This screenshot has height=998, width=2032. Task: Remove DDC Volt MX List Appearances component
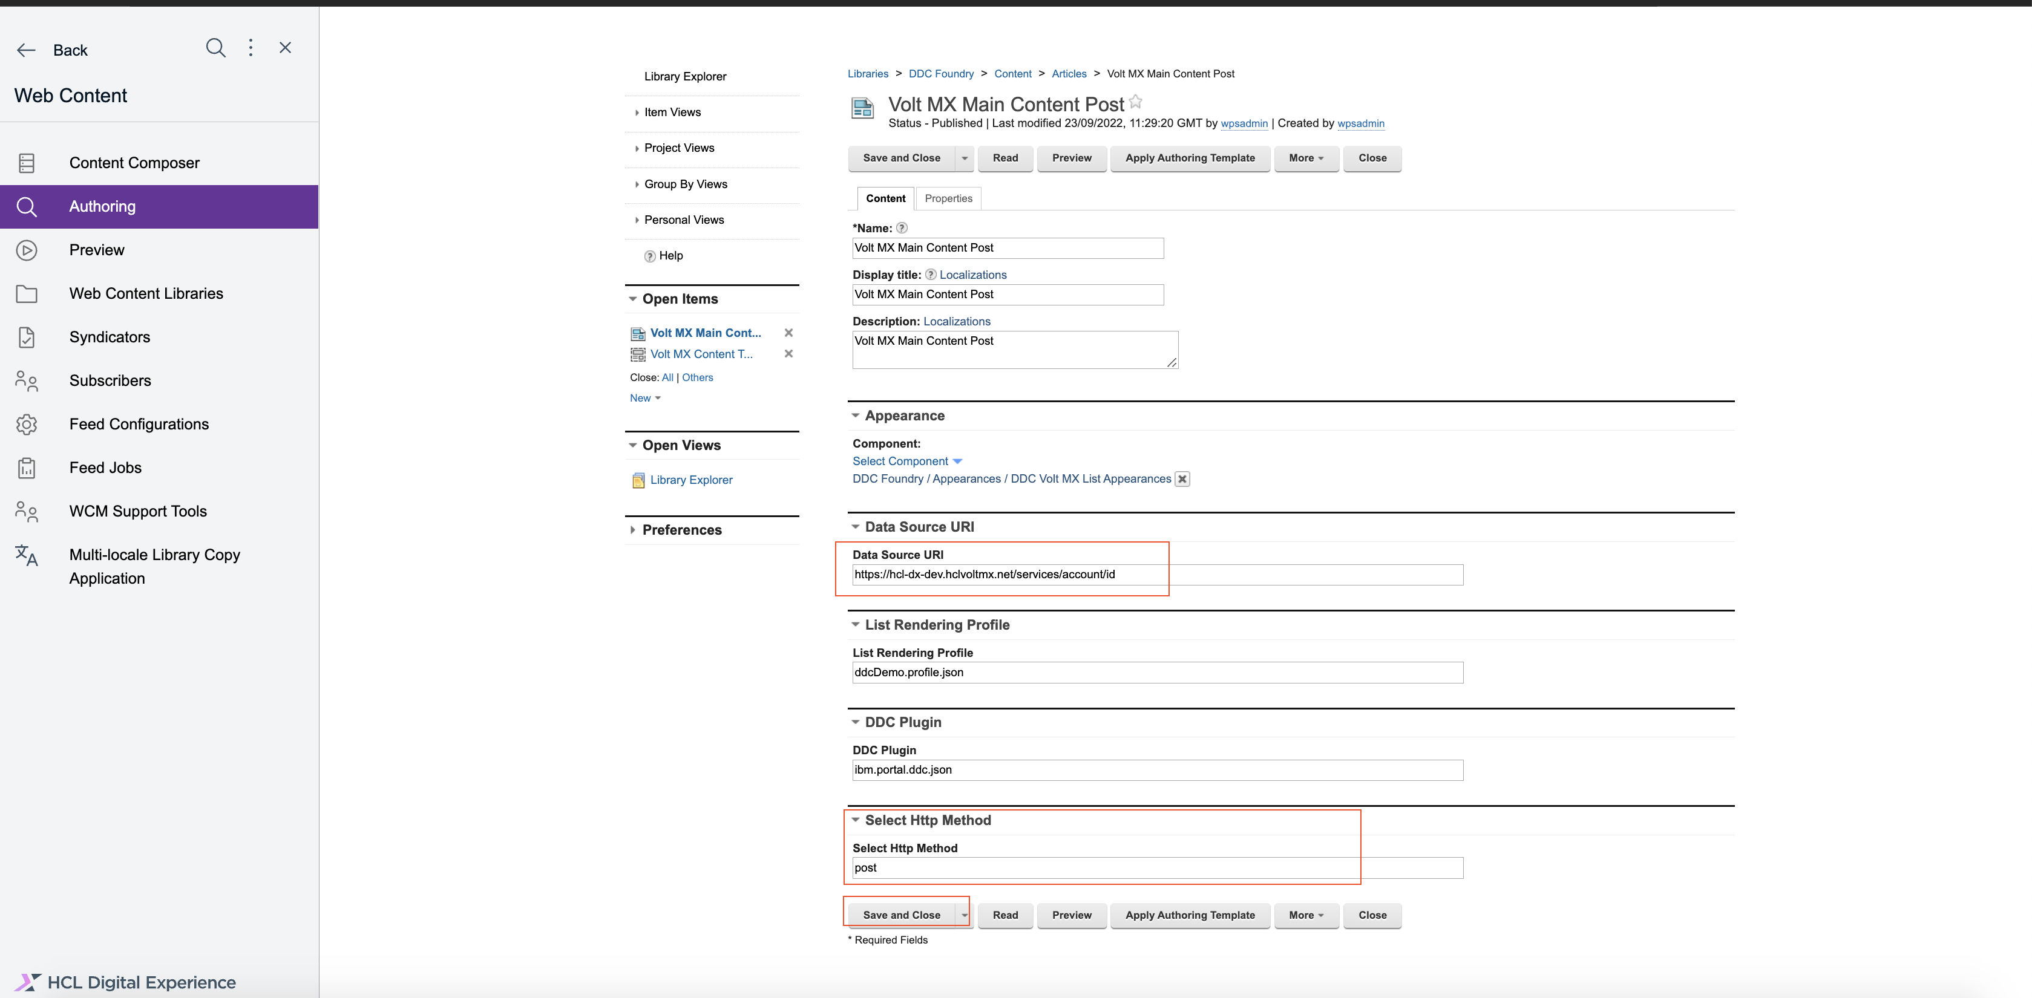[1182, 479]
